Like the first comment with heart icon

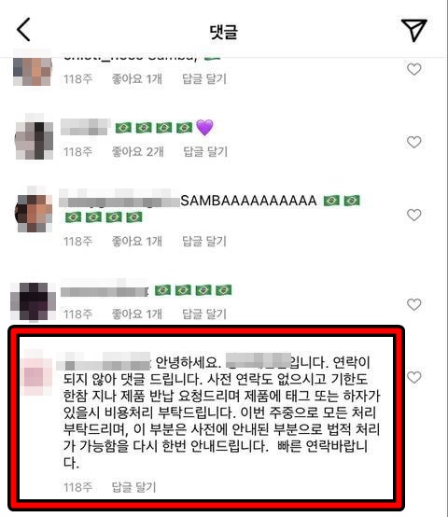coord(413,69)
